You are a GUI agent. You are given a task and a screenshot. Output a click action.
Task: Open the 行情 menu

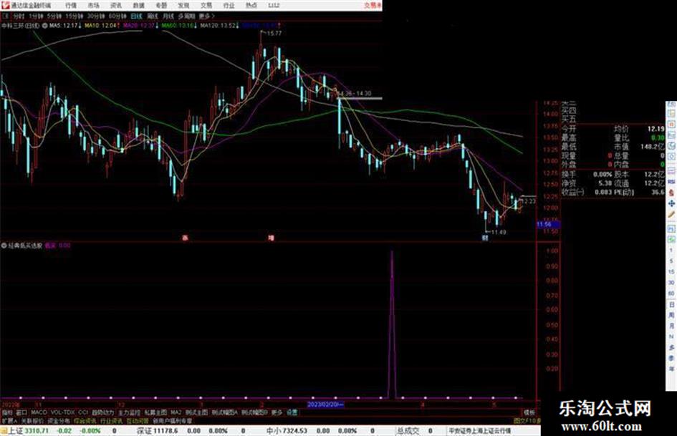71,6
